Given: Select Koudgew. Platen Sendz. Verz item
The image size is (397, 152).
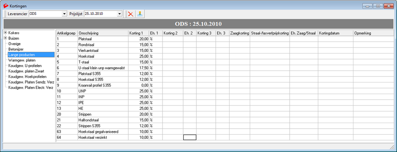Looking at the screenshot, I should point(31,82).
